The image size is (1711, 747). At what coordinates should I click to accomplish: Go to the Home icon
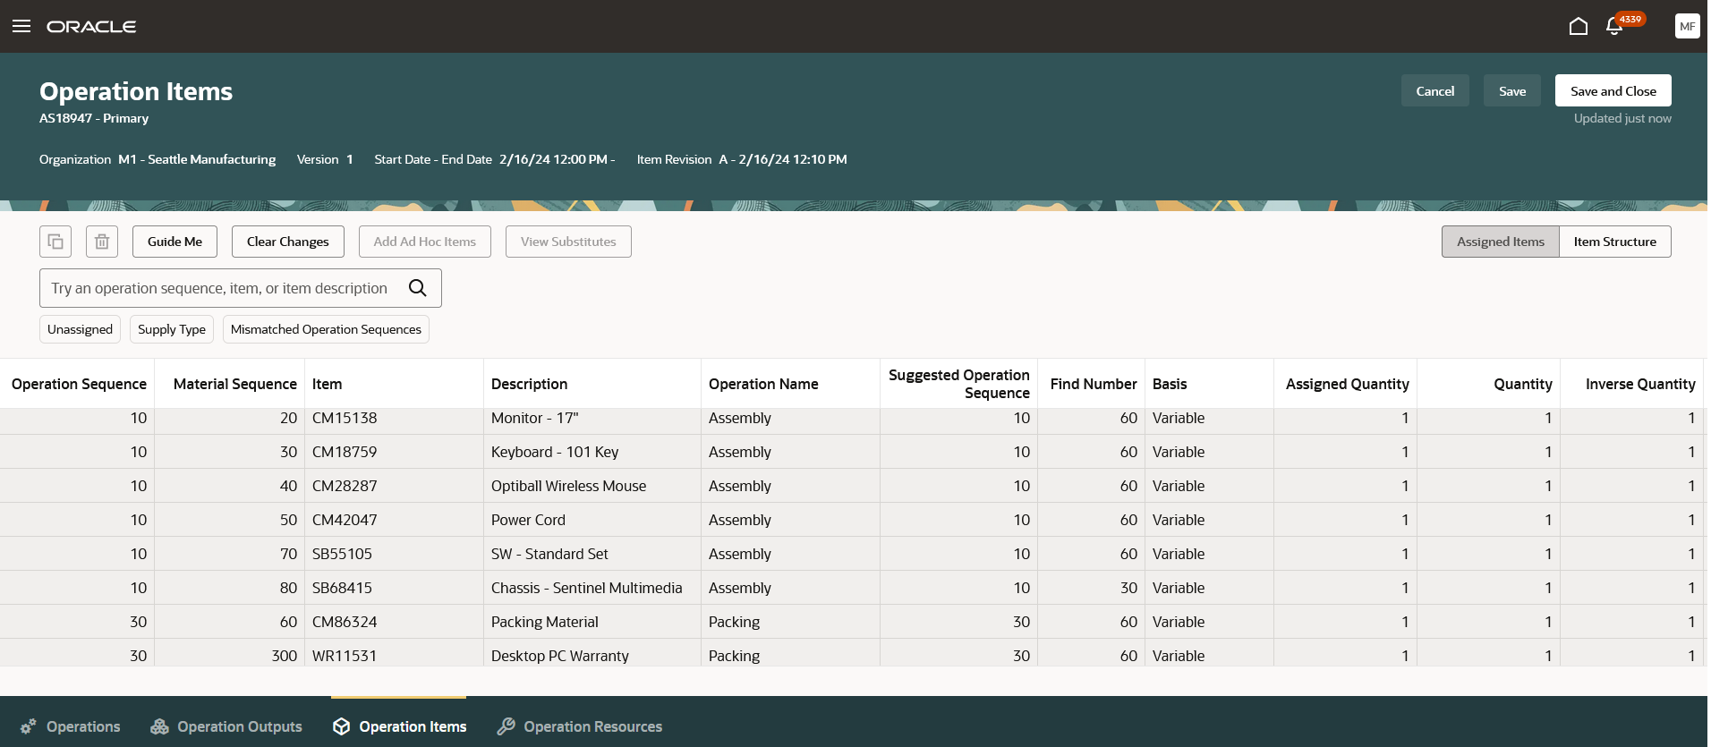coord(1578,26)
